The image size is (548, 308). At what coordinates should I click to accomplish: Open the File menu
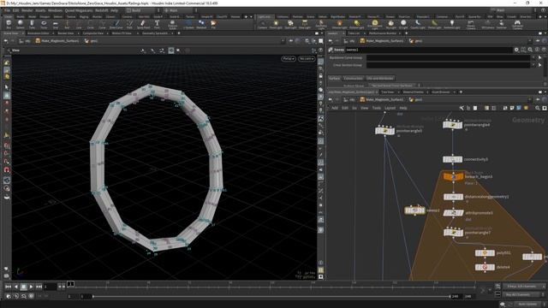(x=7, y=10)
